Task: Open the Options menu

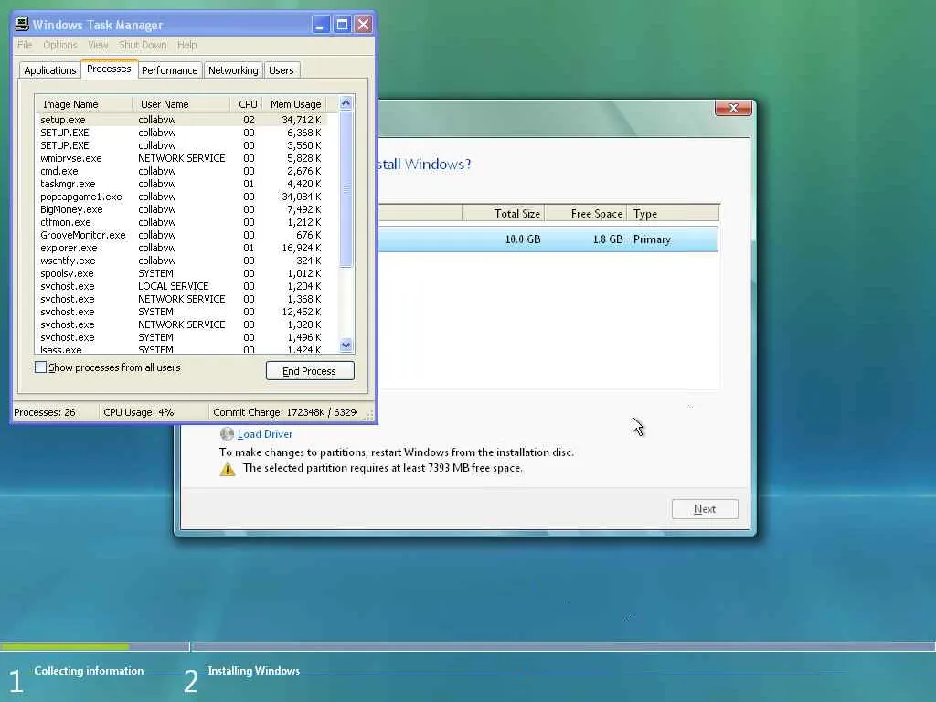Action: [x=59, y=45]
